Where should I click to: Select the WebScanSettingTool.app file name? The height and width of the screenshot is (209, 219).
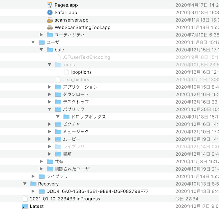tap(83, 27)
